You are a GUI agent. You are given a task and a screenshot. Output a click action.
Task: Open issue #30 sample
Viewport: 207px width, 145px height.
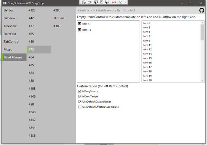39,41
